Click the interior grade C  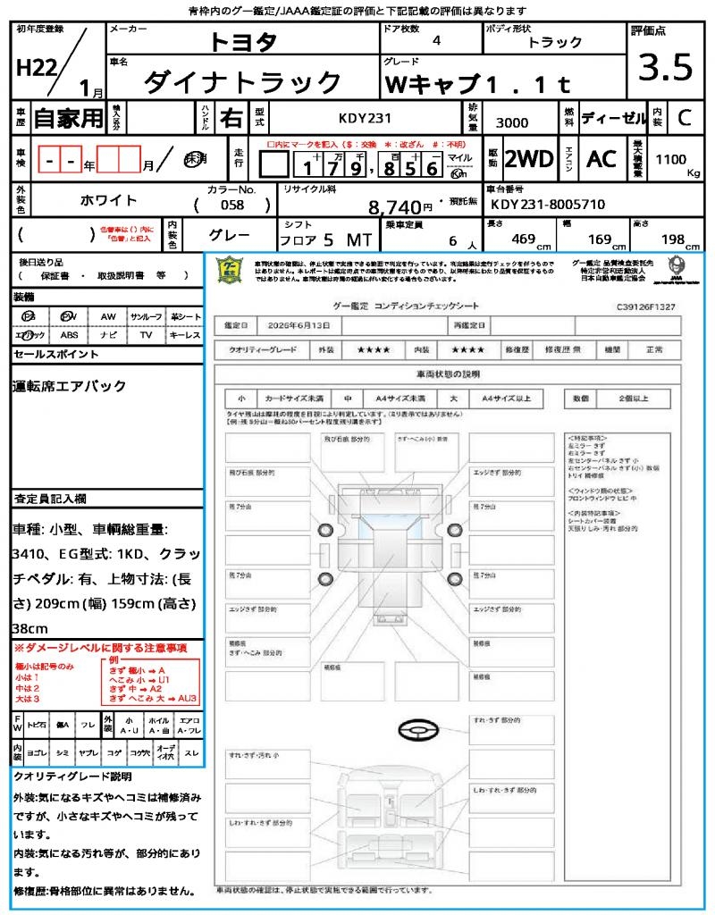pyautogui.click(x=684, y=119)
